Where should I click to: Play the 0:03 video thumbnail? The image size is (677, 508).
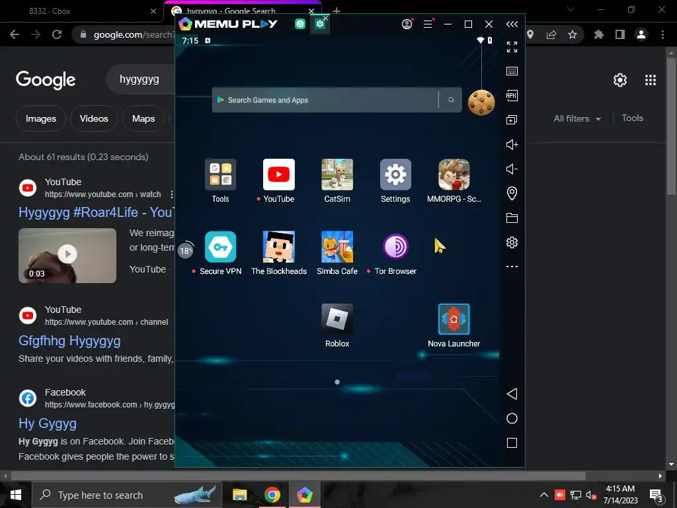(67, 255)
